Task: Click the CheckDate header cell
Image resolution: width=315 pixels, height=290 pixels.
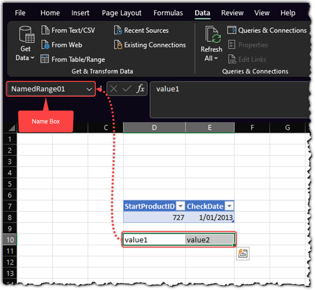Action: 209,206
